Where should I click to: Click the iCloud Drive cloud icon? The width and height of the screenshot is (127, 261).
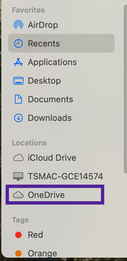point(18,158)
